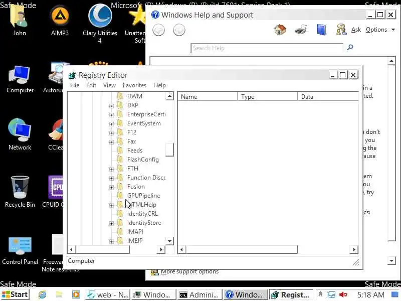401x301 pixels.
Task: Click the network tray icon
Action: point(331,295)
